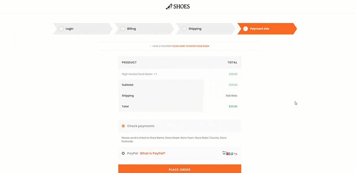This screenshot has width=356, height=173.
Task: Click the small icon before "Have a coupon?"
Action: click(x=150, y=46)
